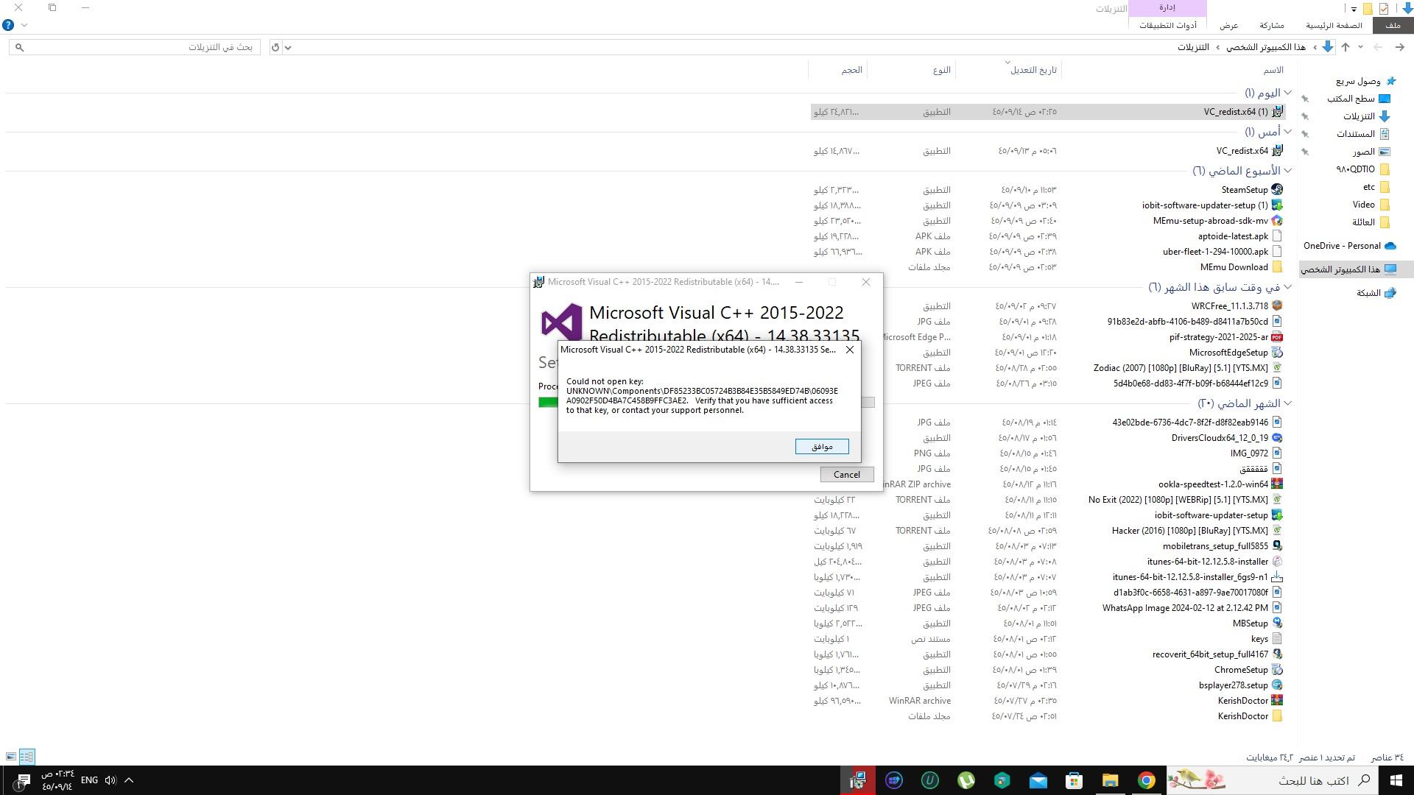Select سطح المكتب in navigation pane
1414x795 pixels.
point(1360,99)
